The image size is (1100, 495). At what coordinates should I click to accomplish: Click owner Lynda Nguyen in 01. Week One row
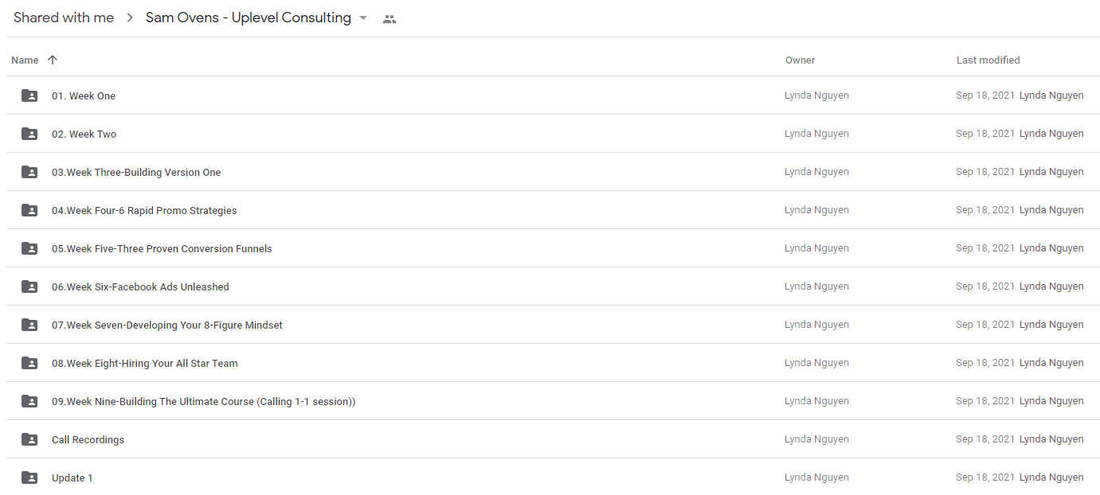click(816, 95)
